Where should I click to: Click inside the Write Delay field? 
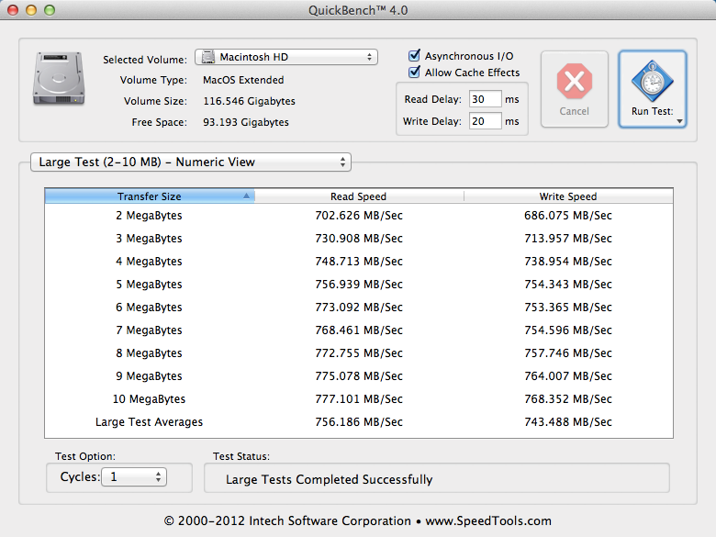click(x=484, y=121)
